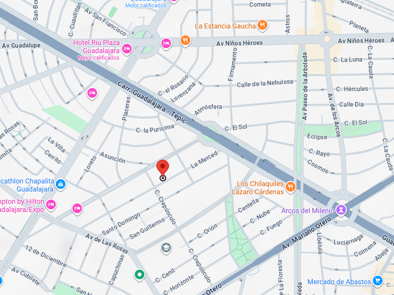Open Arcos del Milenio monument icon
Image resolution: width=394 pixels, height=295 pixels.
[x=341, y=210]
